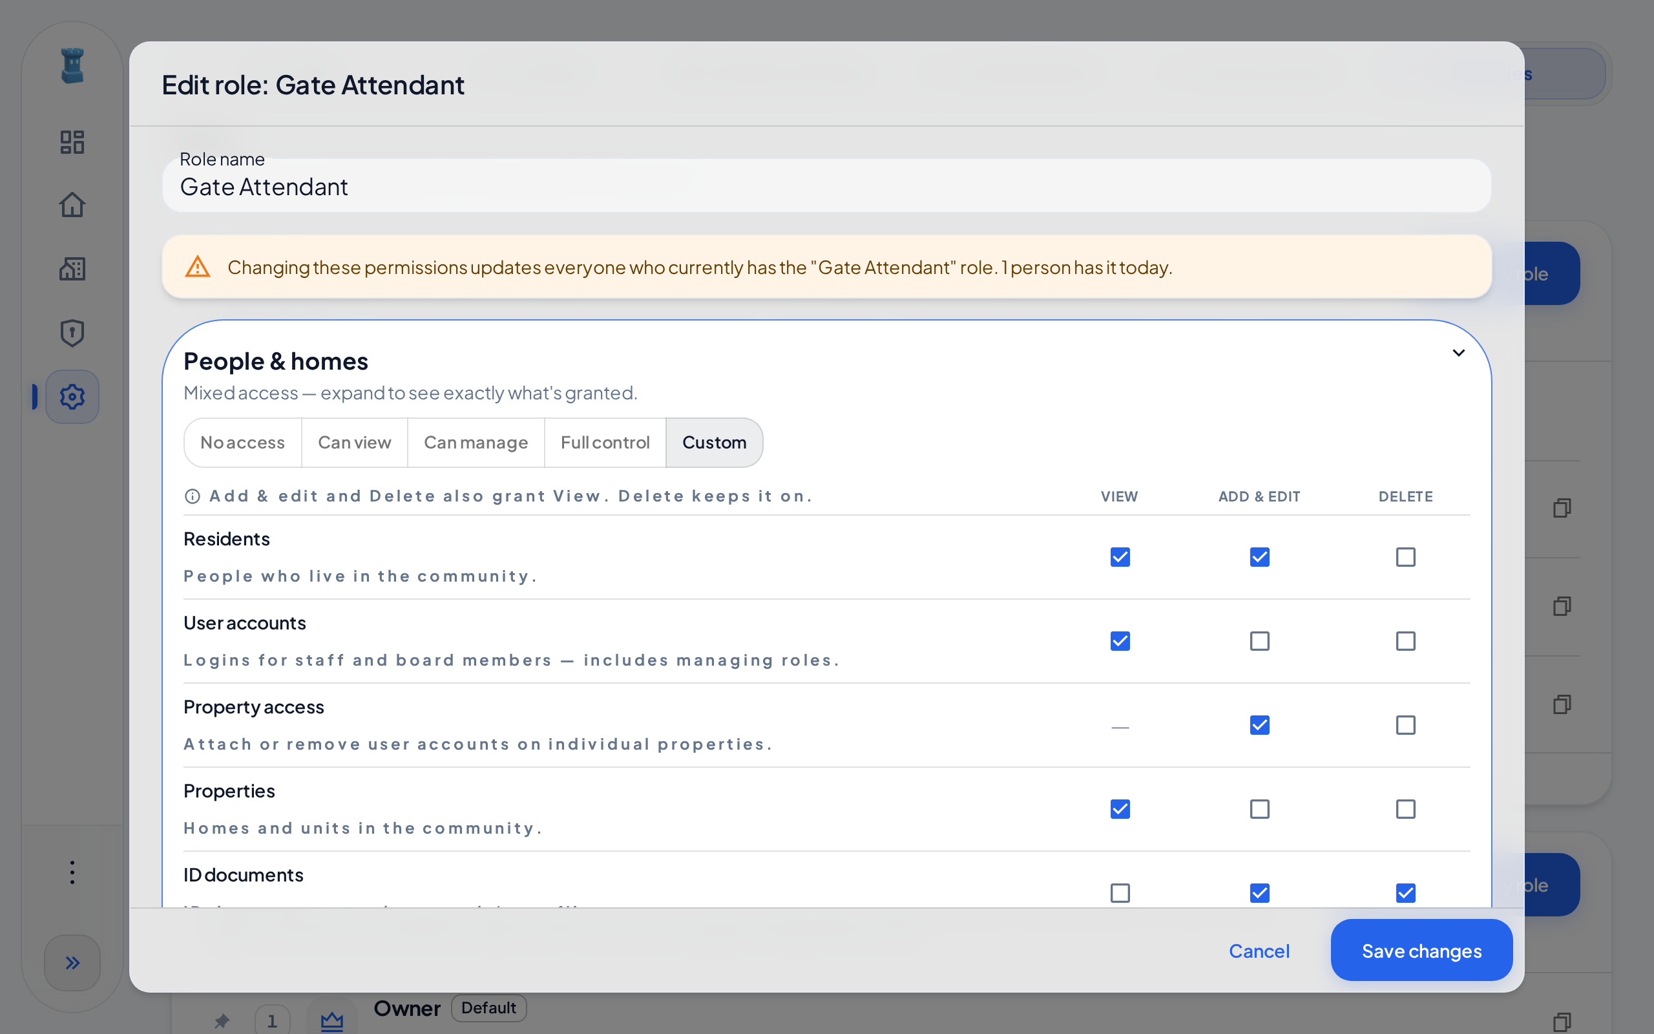The width and height of the screenshot is (1654, 1034).
Task: Click the DELETE column header
Action: (x=1406, y=497)
